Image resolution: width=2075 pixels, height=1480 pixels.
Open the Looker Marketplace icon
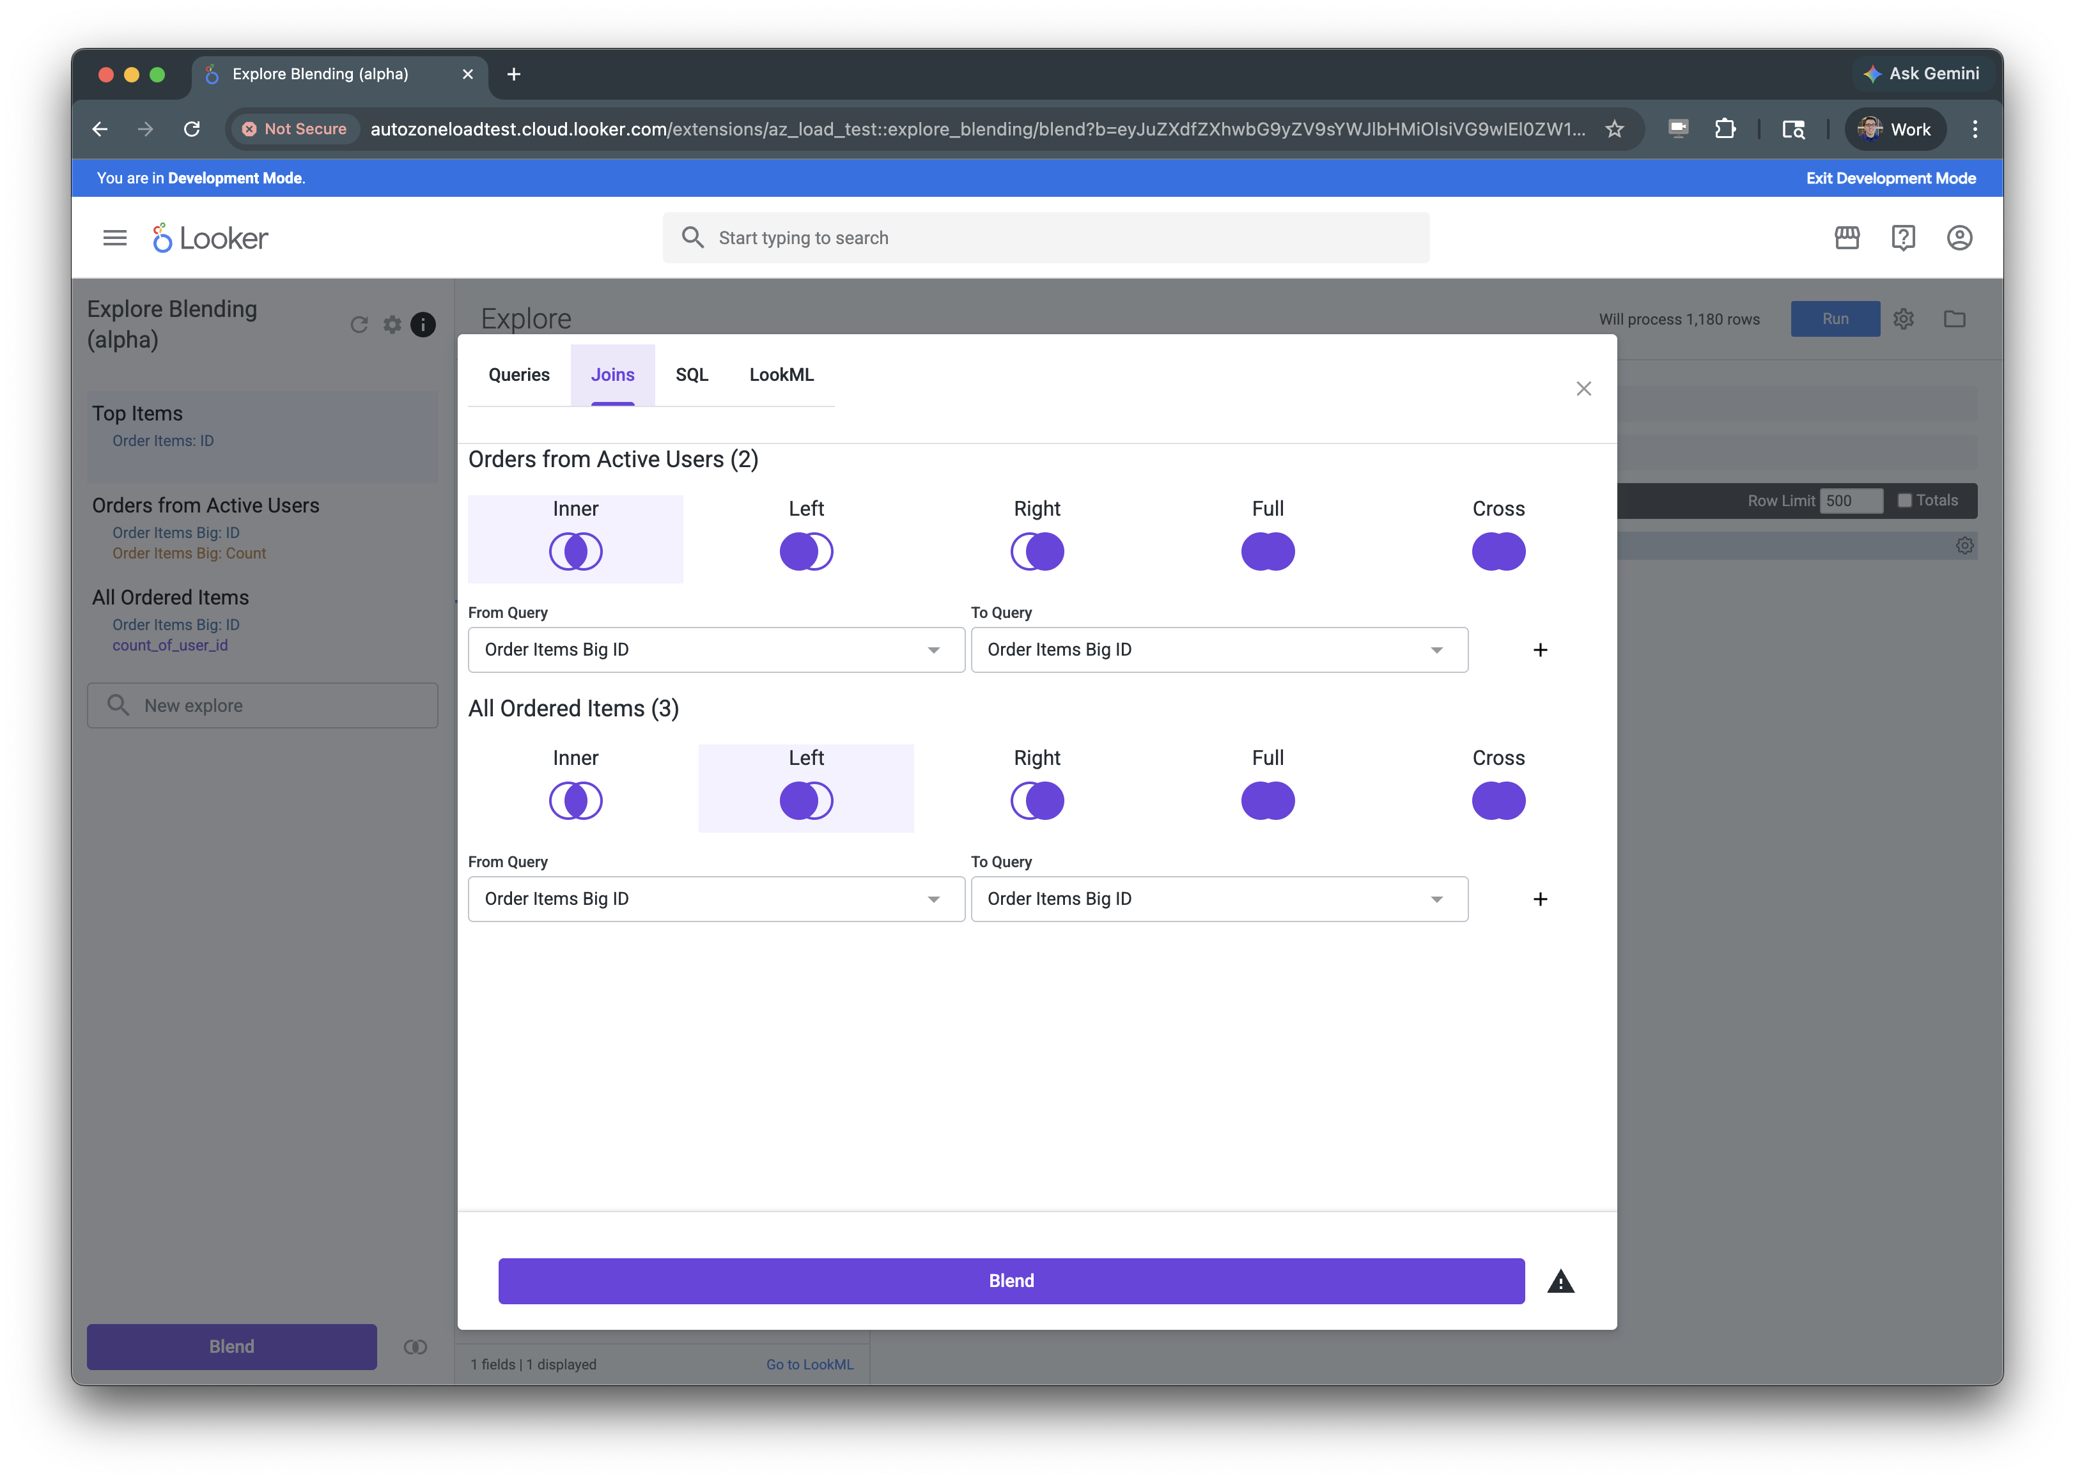[1846, 238]
